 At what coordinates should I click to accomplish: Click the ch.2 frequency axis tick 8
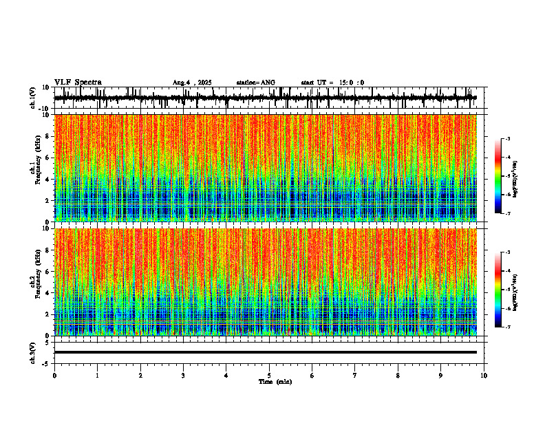click(48, 250)
